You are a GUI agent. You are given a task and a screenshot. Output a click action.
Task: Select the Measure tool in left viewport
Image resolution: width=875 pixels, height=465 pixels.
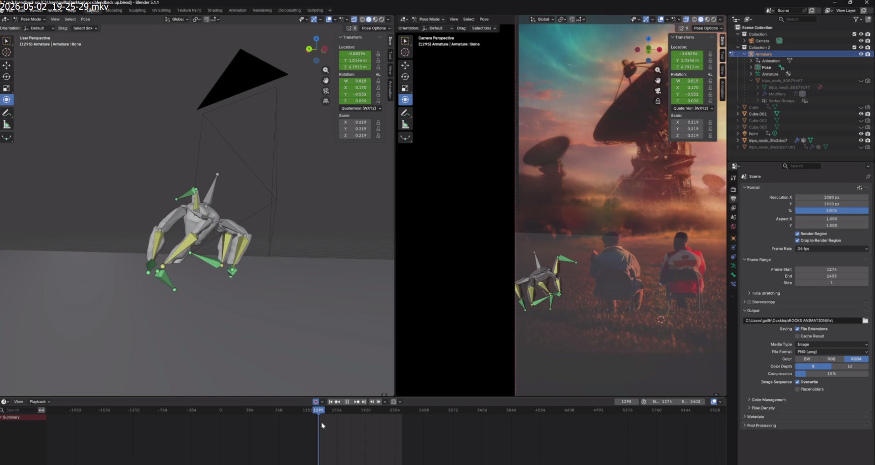(7, 125)
